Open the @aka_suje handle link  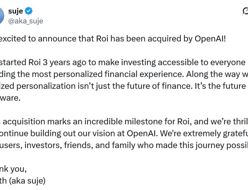pos(25,21)
